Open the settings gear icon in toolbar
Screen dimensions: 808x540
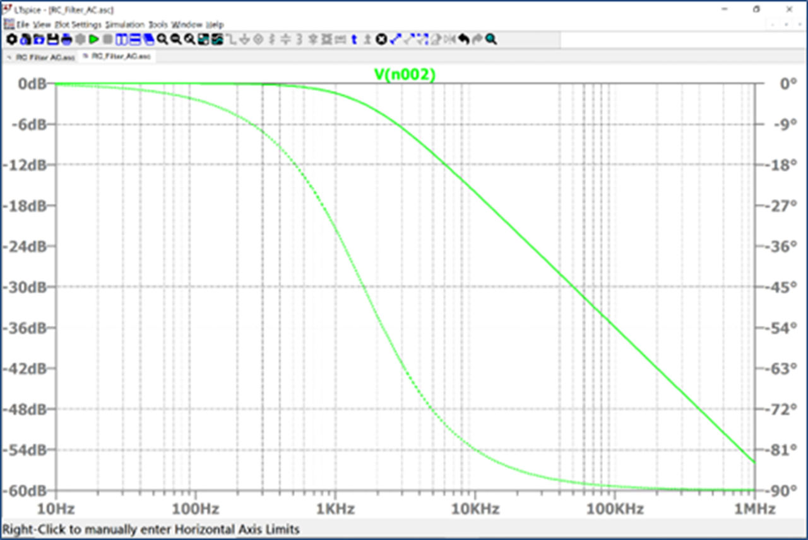pyautogui.click(x=11, y=40)
